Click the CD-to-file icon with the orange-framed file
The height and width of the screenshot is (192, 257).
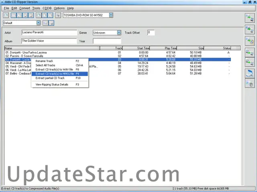pyautogui.click(x=250, y=41)
